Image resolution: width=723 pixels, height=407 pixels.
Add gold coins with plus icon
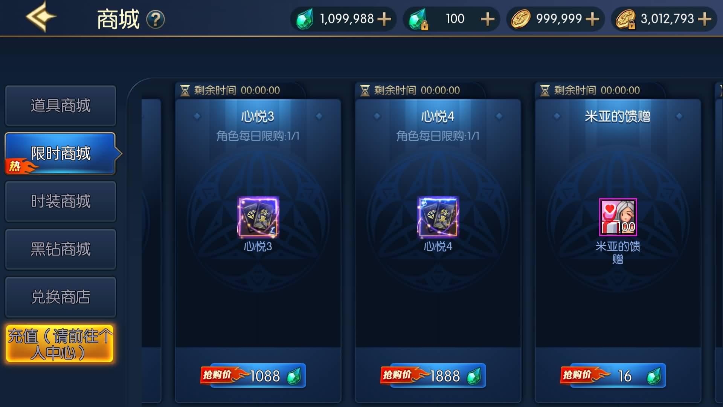click(592, 19)
